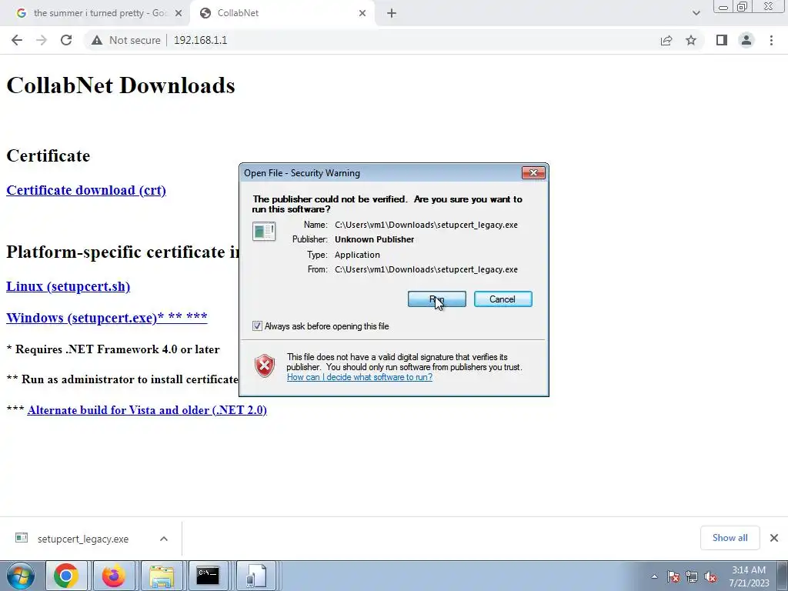Viewport: 788px width, 591px height.
Task: Click the setup program taskbar icon
Action: (255, 576)
